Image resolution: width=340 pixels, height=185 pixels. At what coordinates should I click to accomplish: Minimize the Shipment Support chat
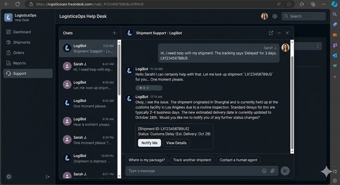[279, 33]
